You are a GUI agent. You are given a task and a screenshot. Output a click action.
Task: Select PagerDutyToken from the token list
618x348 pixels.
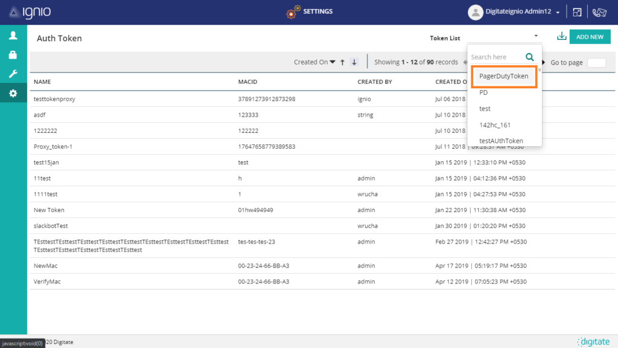pos(504,77)
